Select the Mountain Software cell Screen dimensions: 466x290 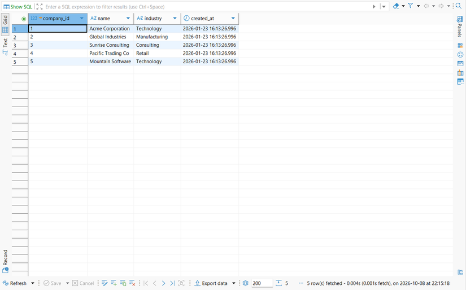coord(111,61)
